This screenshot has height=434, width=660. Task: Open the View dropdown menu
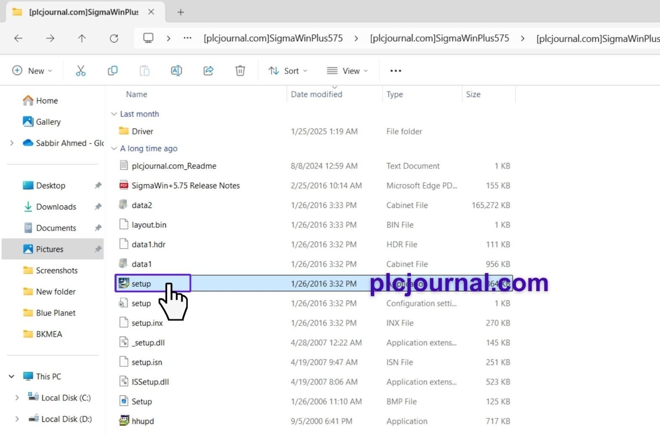(347, 71)
